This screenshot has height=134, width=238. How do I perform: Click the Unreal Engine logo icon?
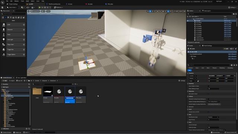click(3, 3)
